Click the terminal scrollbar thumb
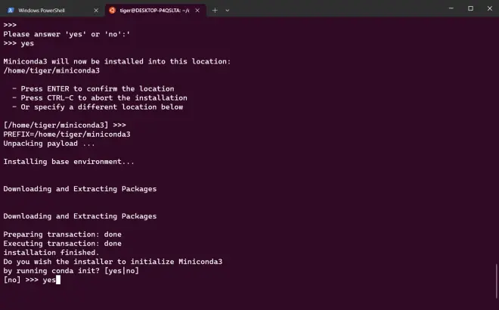The width and height of the screenshot is (499, 310). point(496,281)
